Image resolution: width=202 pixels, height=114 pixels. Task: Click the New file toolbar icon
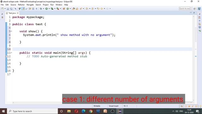(2, 9)
